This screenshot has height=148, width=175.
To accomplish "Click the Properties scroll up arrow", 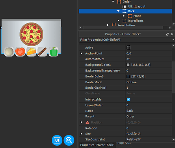I will pos(173,46).
